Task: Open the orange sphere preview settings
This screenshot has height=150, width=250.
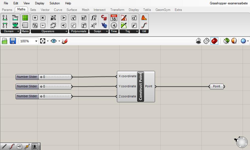Action: 234,41
